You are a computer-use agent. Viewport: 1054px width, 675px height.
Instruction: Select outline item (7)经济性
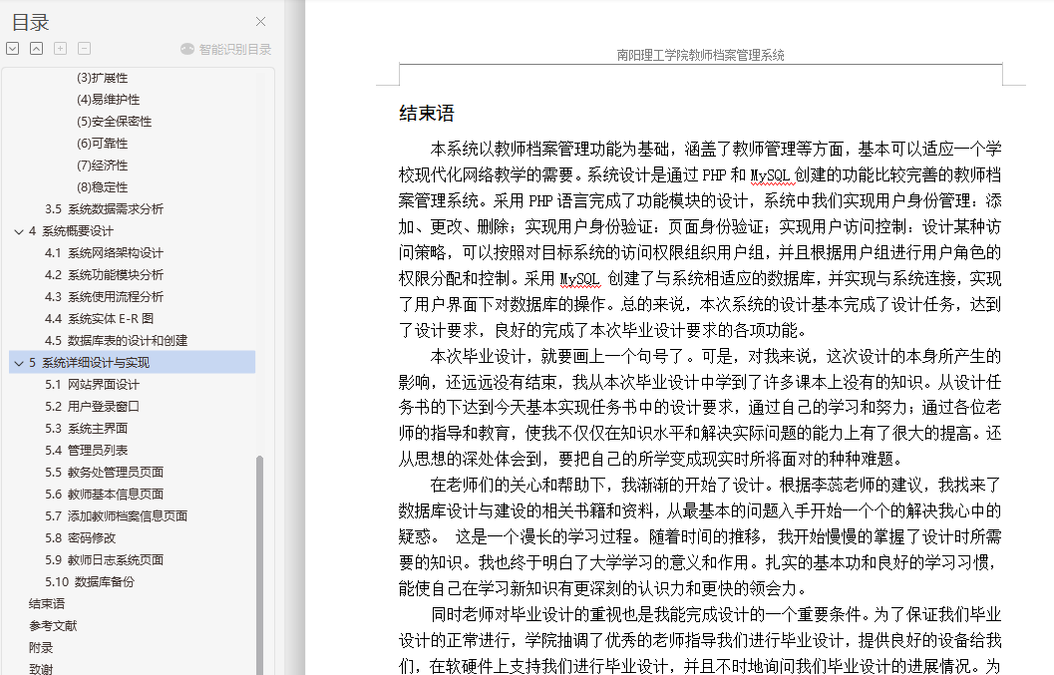(x=102, y=166)
